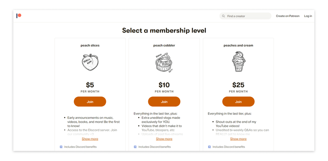Open 'Create on Patreon' in header
The width and height of the screenshot is (328, 161).
[x=287, y=16]
